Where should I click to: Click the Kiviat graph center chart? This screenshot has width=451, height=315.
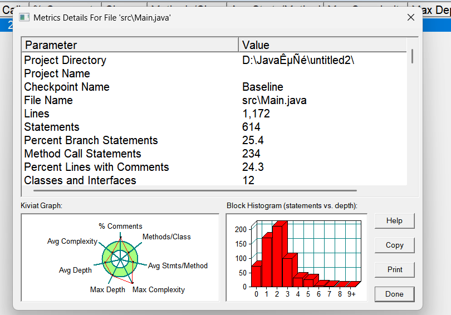pos(120,259)
